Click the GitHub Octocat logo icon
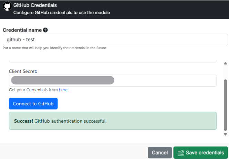Viewport: 229px width, 159px height. click(7, 6)
